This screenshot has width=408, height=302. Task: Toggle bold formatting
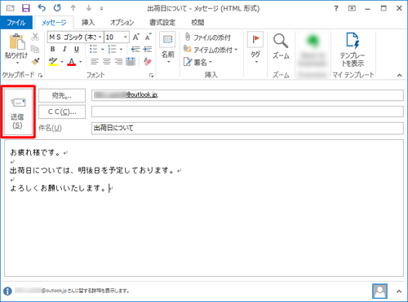(53, 49)
